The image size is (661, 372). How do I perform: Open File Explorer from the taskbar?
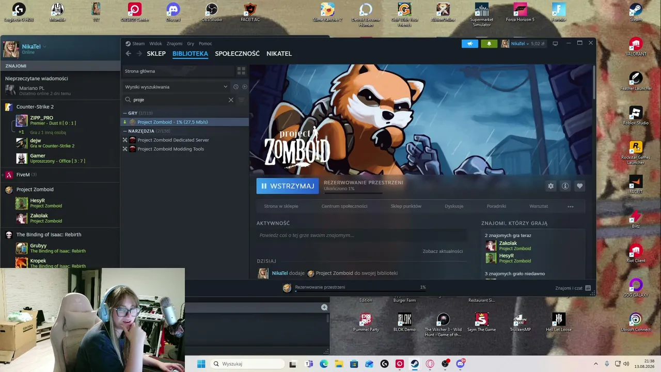tap(339, 364)
